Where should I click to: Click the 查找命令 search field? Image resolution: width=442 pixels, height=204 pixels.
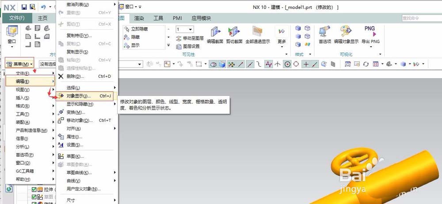click(421, 18)
